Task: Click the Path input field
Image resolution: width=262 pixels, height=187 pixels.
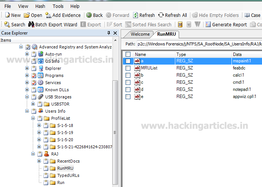Action: [x=199, y=44]
